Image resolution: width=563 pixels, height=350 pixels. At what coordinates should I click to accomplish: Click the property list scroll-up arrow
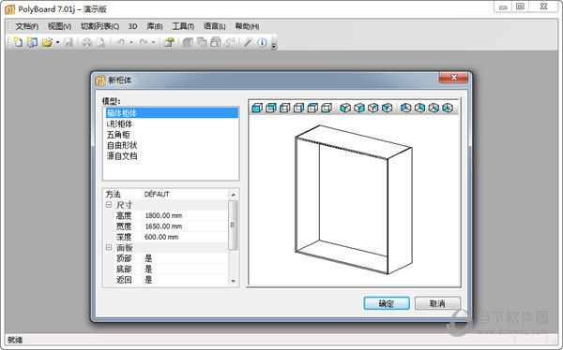(233, 194)
